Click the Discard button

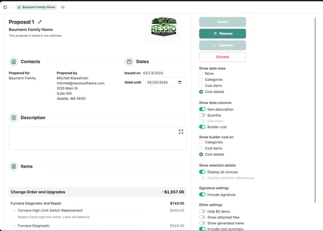tap(222, 57)
